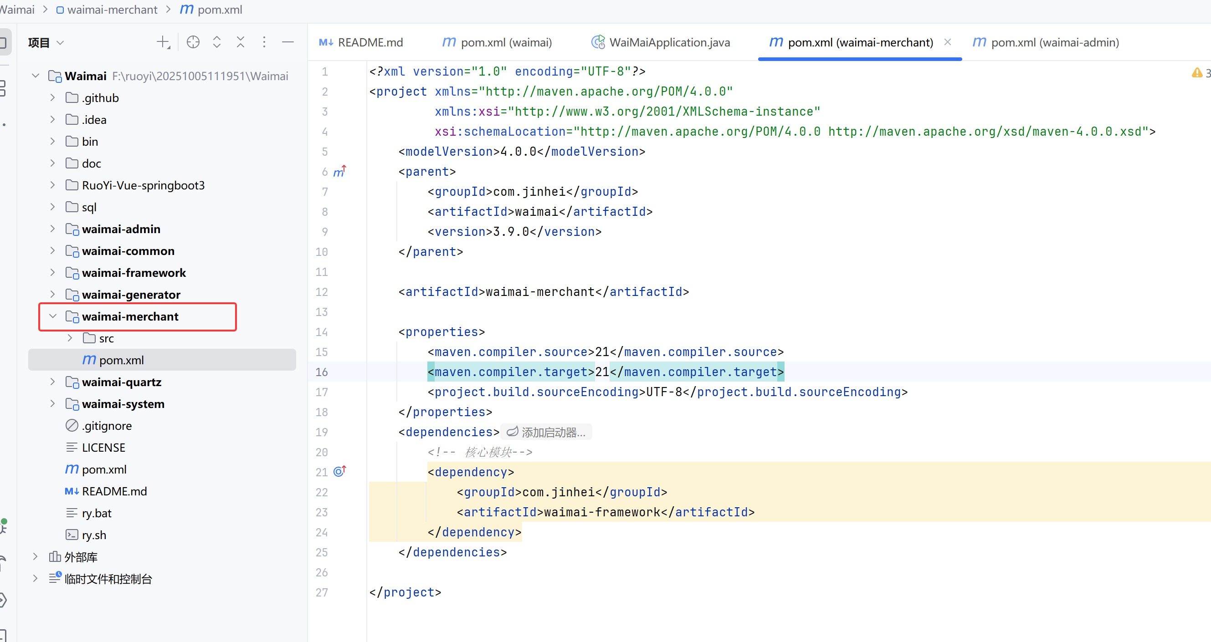Click the add new file plus icon
Screen dimensions: 1211x642
(163, 42)
